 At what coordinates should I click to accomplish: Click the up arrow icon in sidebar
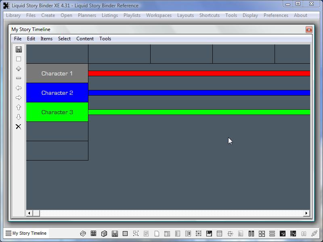click(x=19, y=107)
